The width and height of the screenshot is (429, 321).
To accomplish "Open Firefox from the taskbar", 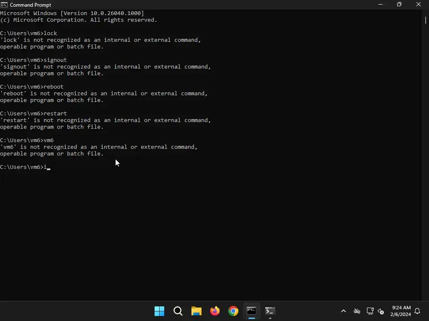I will click(215, 311).
